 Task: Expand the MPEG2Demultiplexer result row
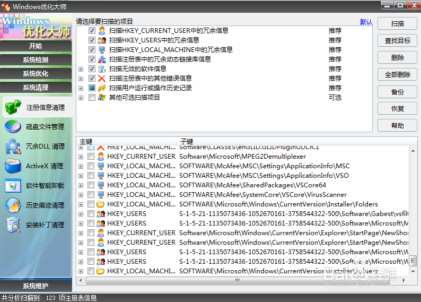point(81,157)
